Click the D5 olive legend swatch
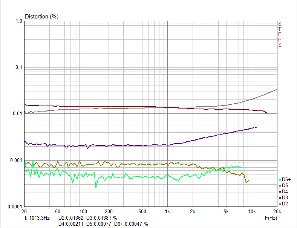297x228 pixels. [x=280, y=186]
